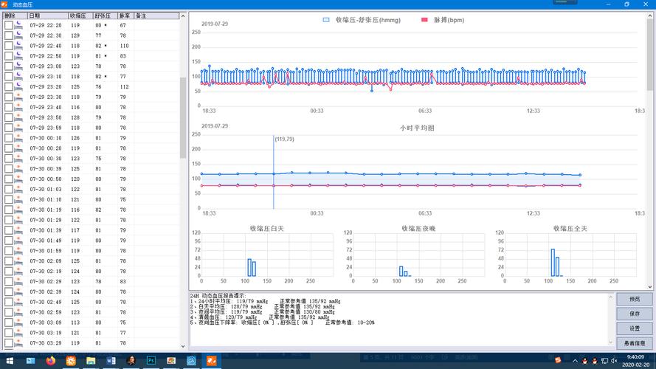Click the night moon icon for 07-29 23:00
The image size is (656, 369).
(19, 66)
